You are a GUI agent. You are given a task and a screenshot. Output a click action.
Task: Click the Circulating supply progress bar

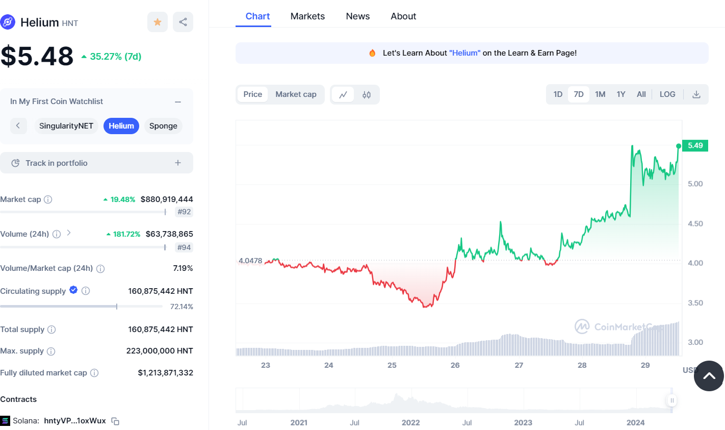(82, 307)
